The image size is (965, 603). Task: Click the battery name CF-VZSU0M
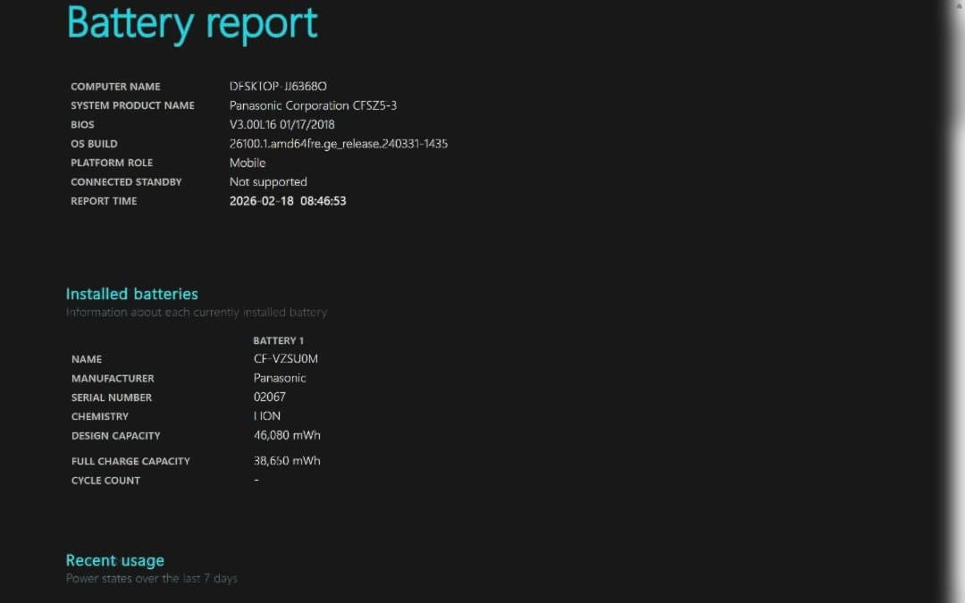(286, 359)
